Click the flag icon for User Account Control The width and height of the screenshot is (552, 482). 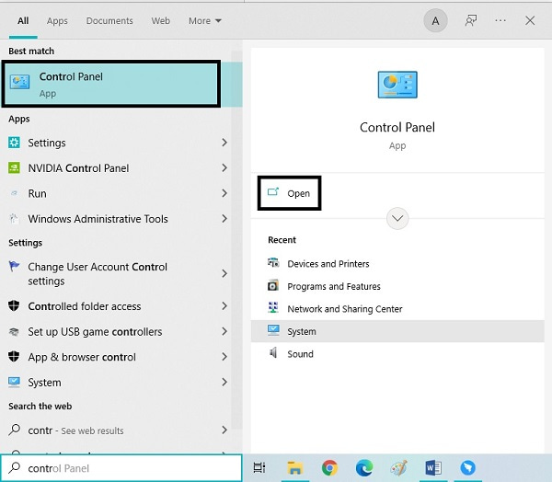click(14, 266)
